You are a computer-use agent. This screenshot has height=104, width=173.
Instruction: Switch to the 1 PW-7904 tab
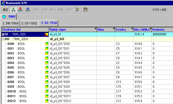pyautogui.click(x=11, y=23)
